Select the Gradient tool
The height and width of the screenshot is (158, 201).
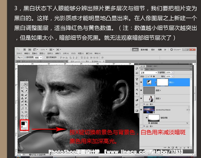click(x=26, y=102)
